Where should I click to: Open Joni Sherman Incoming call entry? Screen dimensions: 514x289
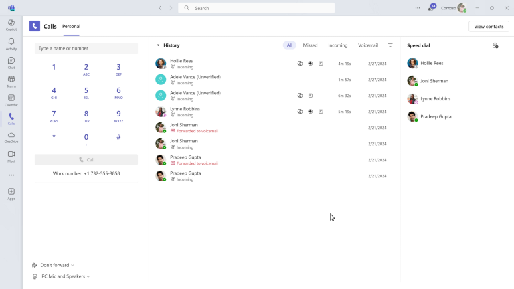(x=274, y=144)
